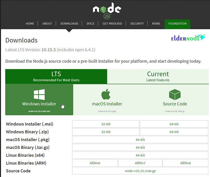
Task: Download the 64-bit Windows Binary (.zip)
Action: (x=174, y=132)
